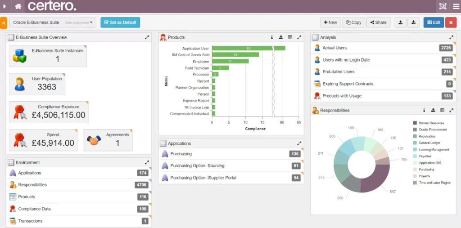Viewport: 461px width, 228px height.
Task: Toggle Human Resources legend swatch
Action: pos(415,123)
